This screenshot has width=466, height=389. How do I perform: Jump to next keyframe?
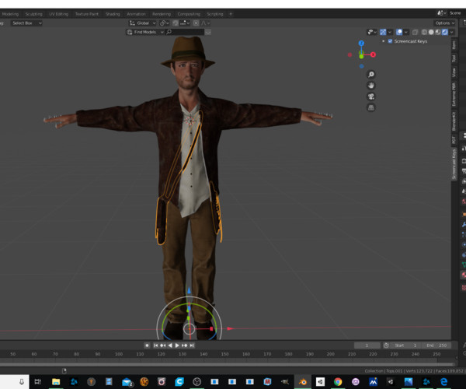184,345
